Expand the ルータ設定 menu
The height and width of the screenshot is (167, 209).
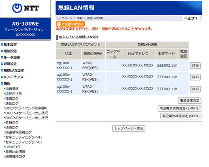[10, 57]
